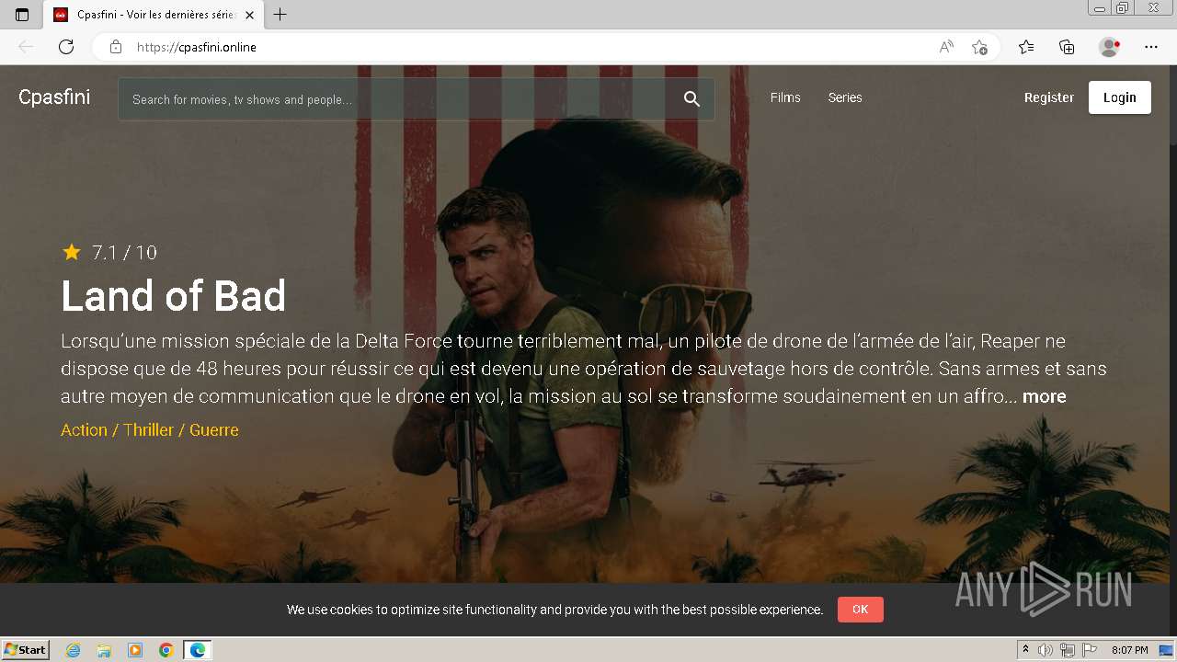Open Edge Settings and more menu
The image size is (1177, 662).
pyautogui.click(x=1151, y=47)
